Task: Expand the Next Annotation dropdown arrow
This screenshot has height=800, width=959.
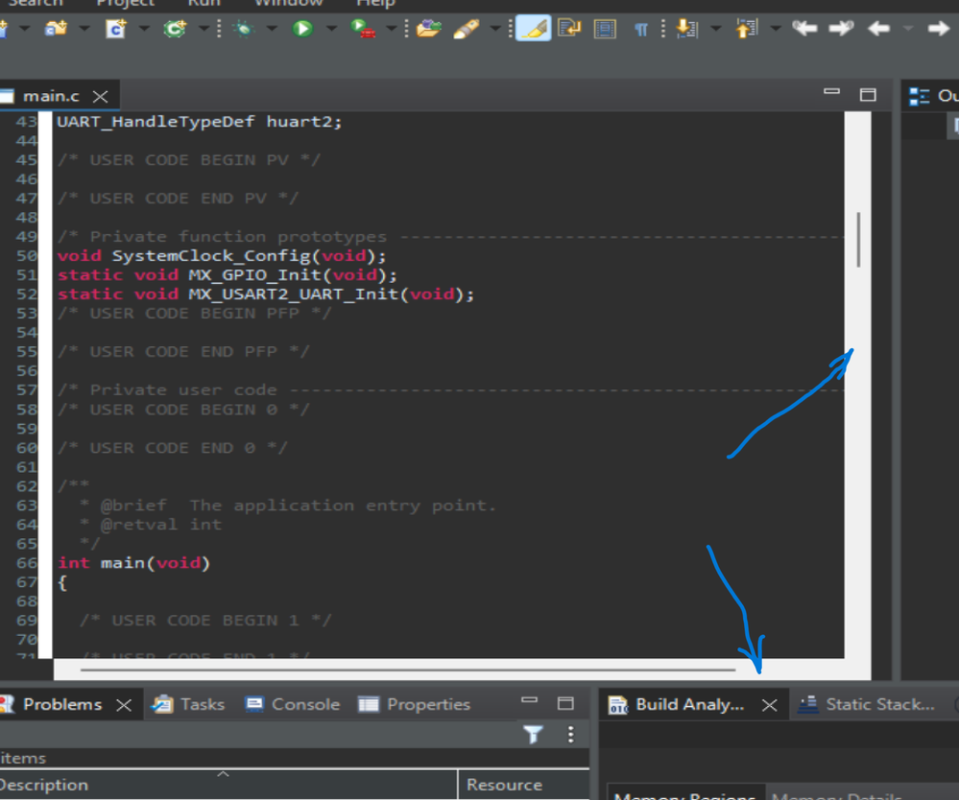Action: (715, 29)
